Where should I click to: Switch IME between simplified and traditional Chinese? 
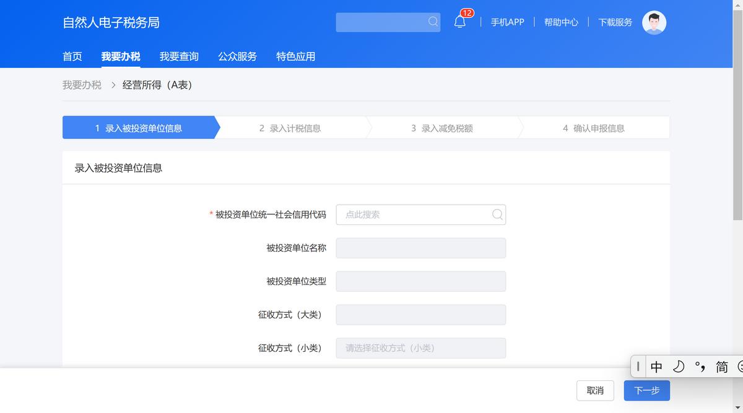721,367
